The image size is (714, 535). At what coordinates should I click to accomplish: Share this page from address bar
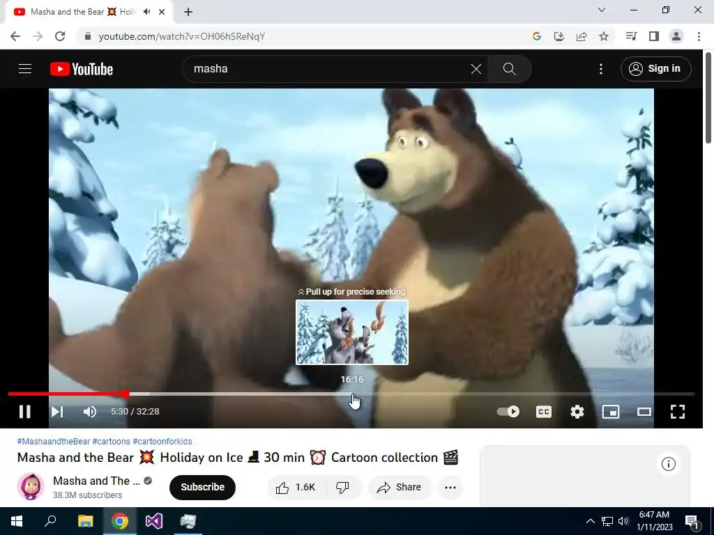click(582, 36)
